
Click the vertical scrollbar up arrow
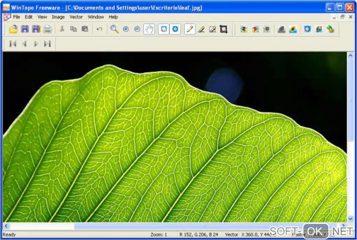point(350,55)
